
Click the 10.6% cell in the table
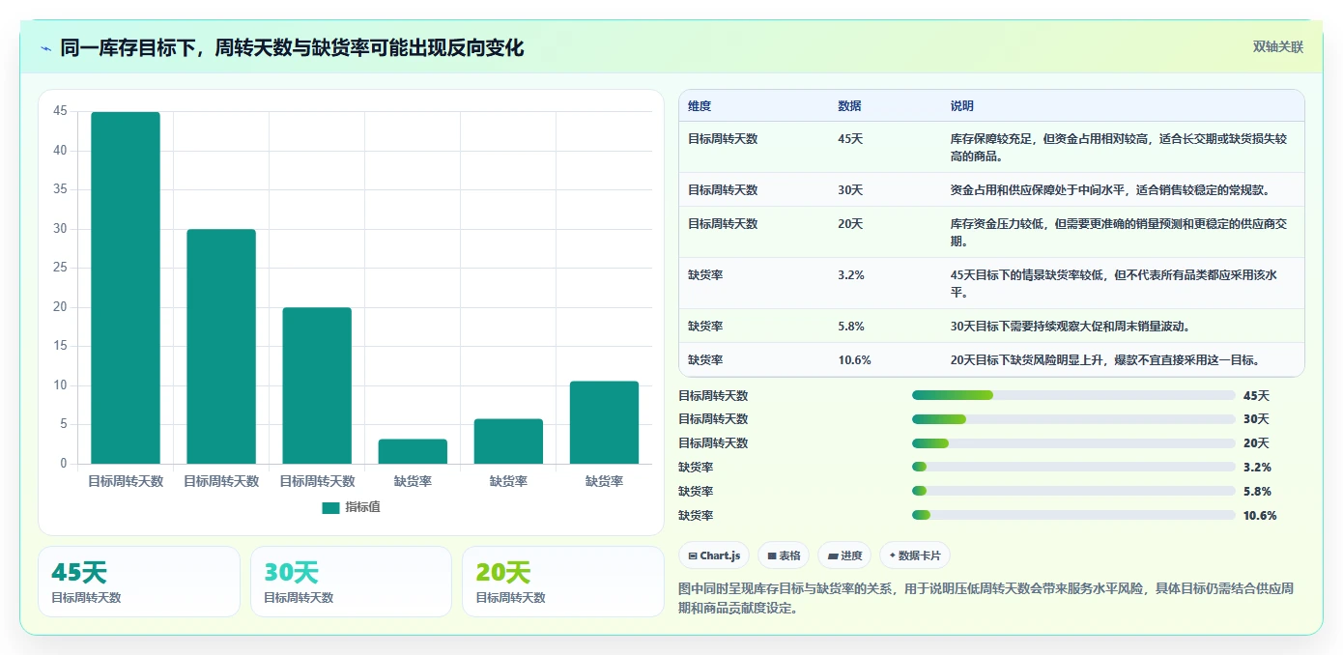pos(854,360)
